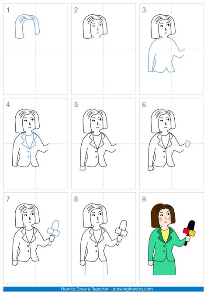The image size is (207, 295).
Task: Click the reporter's face in step 6
Action: click(x=164, y=123)
